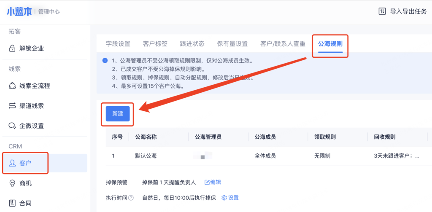Switch to the 字段设置 tab
Image resolution: width=432 pixels, height=212 pixels.
click(118, 44)
